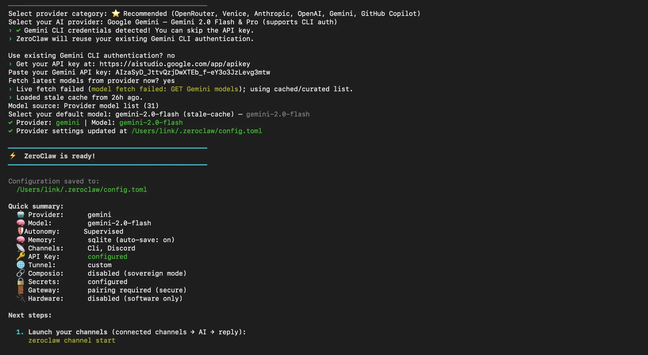Click the lightning bolt in the ready banner
This screenshot has width=648, height=355.
click(x=13, y=156)
